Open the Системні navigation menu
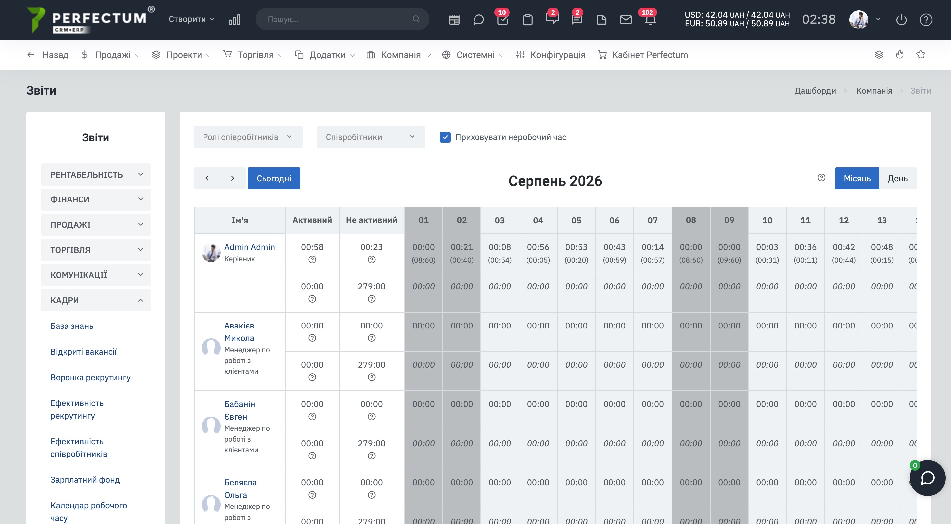951x524 pixels. click(x=473, y=55)
